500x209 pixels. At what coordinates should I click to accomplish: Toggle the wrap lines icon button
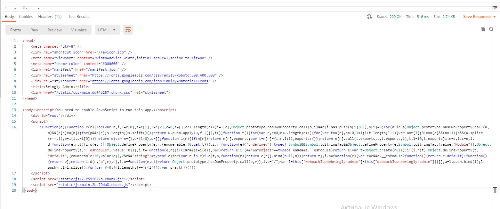pyautogui.click(x=128, y=30)
